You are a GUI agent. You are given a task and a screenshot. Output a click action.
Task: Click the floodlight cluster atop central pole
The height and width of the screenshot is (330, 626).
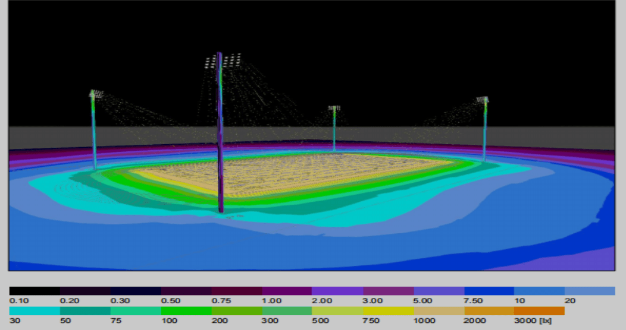223,60
